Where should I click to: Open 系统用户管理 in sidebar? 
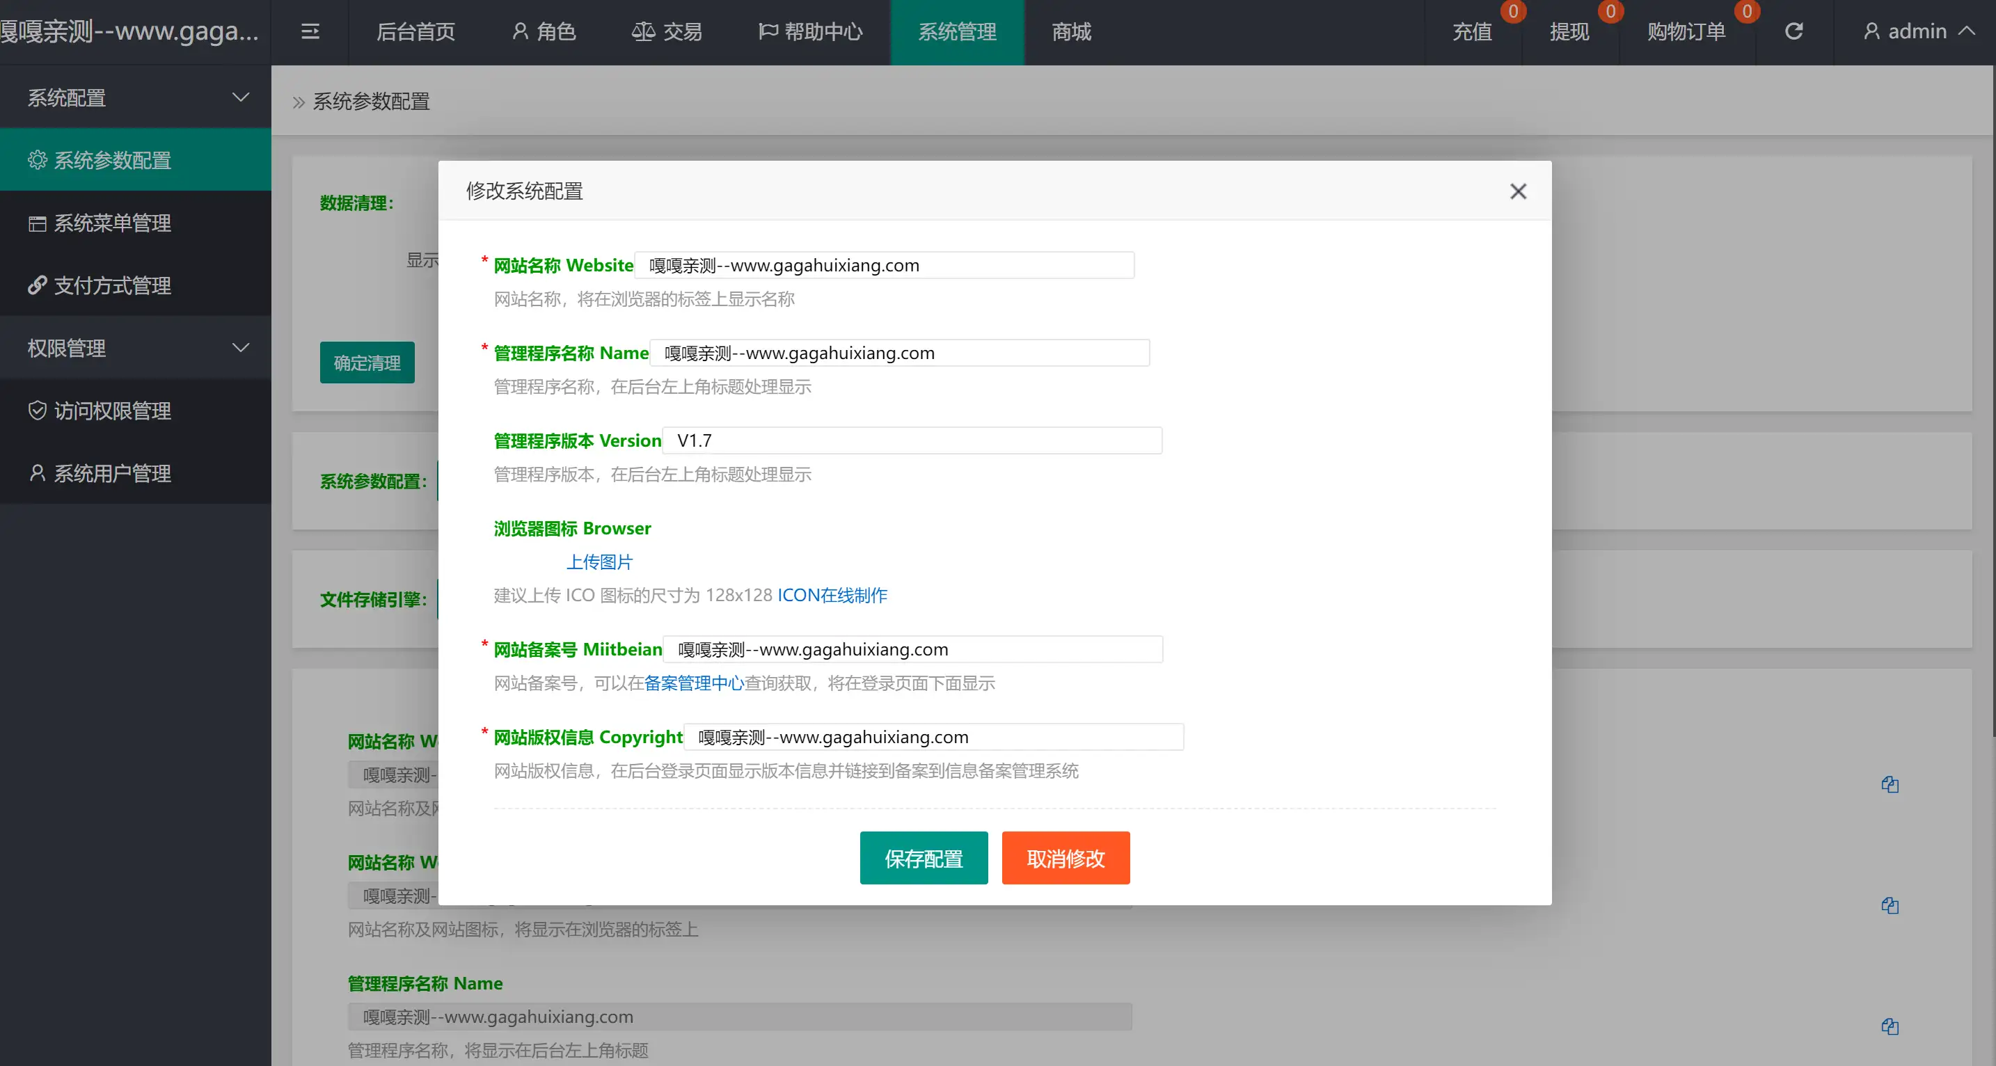112,473
